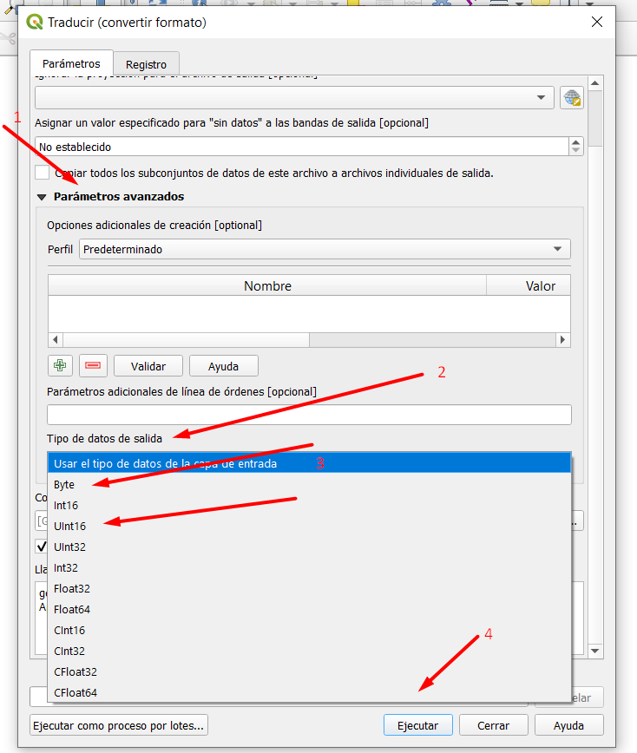Click the Valor column header
Screen dimensions: 637x753
pos(529,285)
